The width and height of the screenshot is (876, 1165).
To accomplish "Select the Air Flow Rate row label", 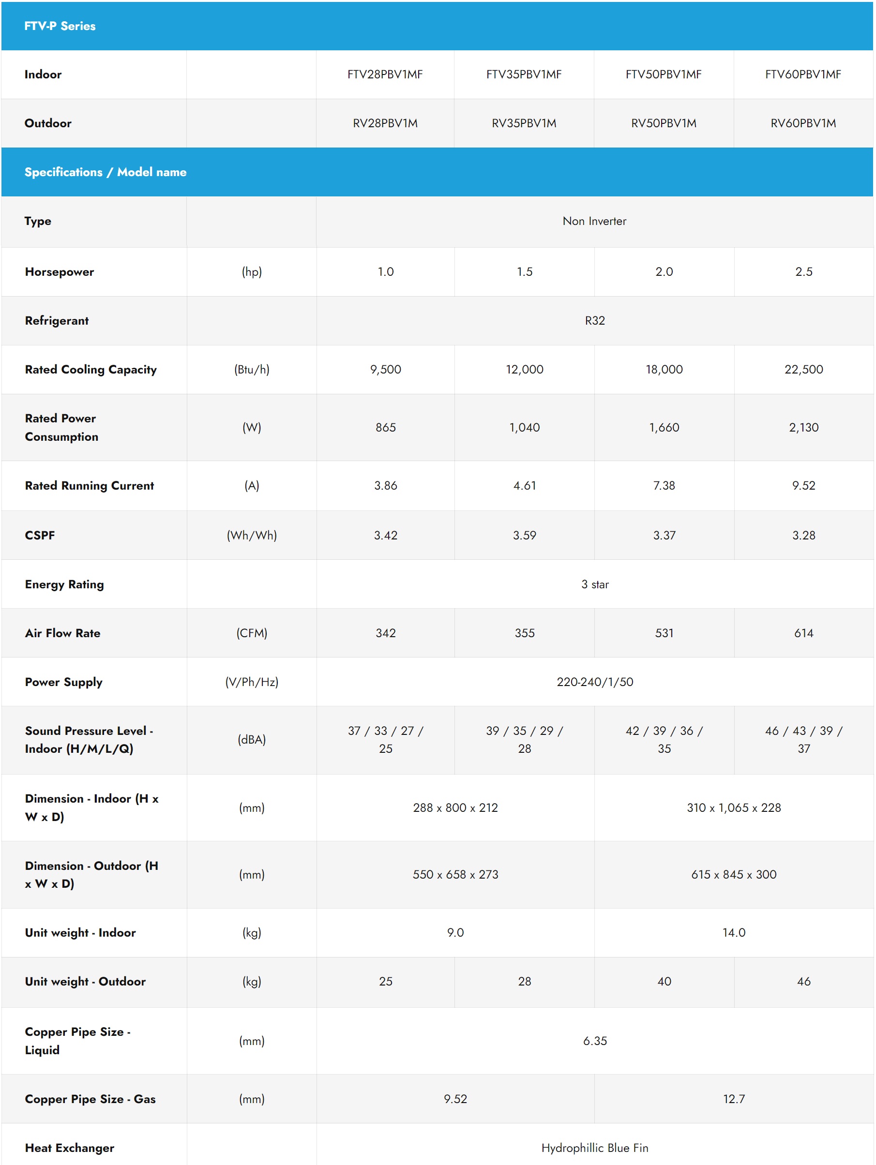I will coord(63,633).
